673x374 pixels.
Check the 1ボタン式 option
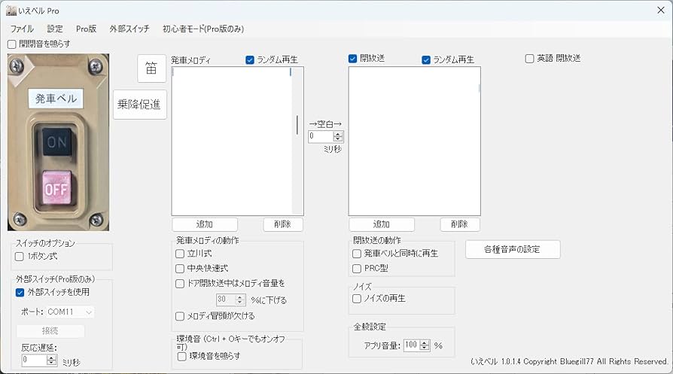click(x=20, y=257)
